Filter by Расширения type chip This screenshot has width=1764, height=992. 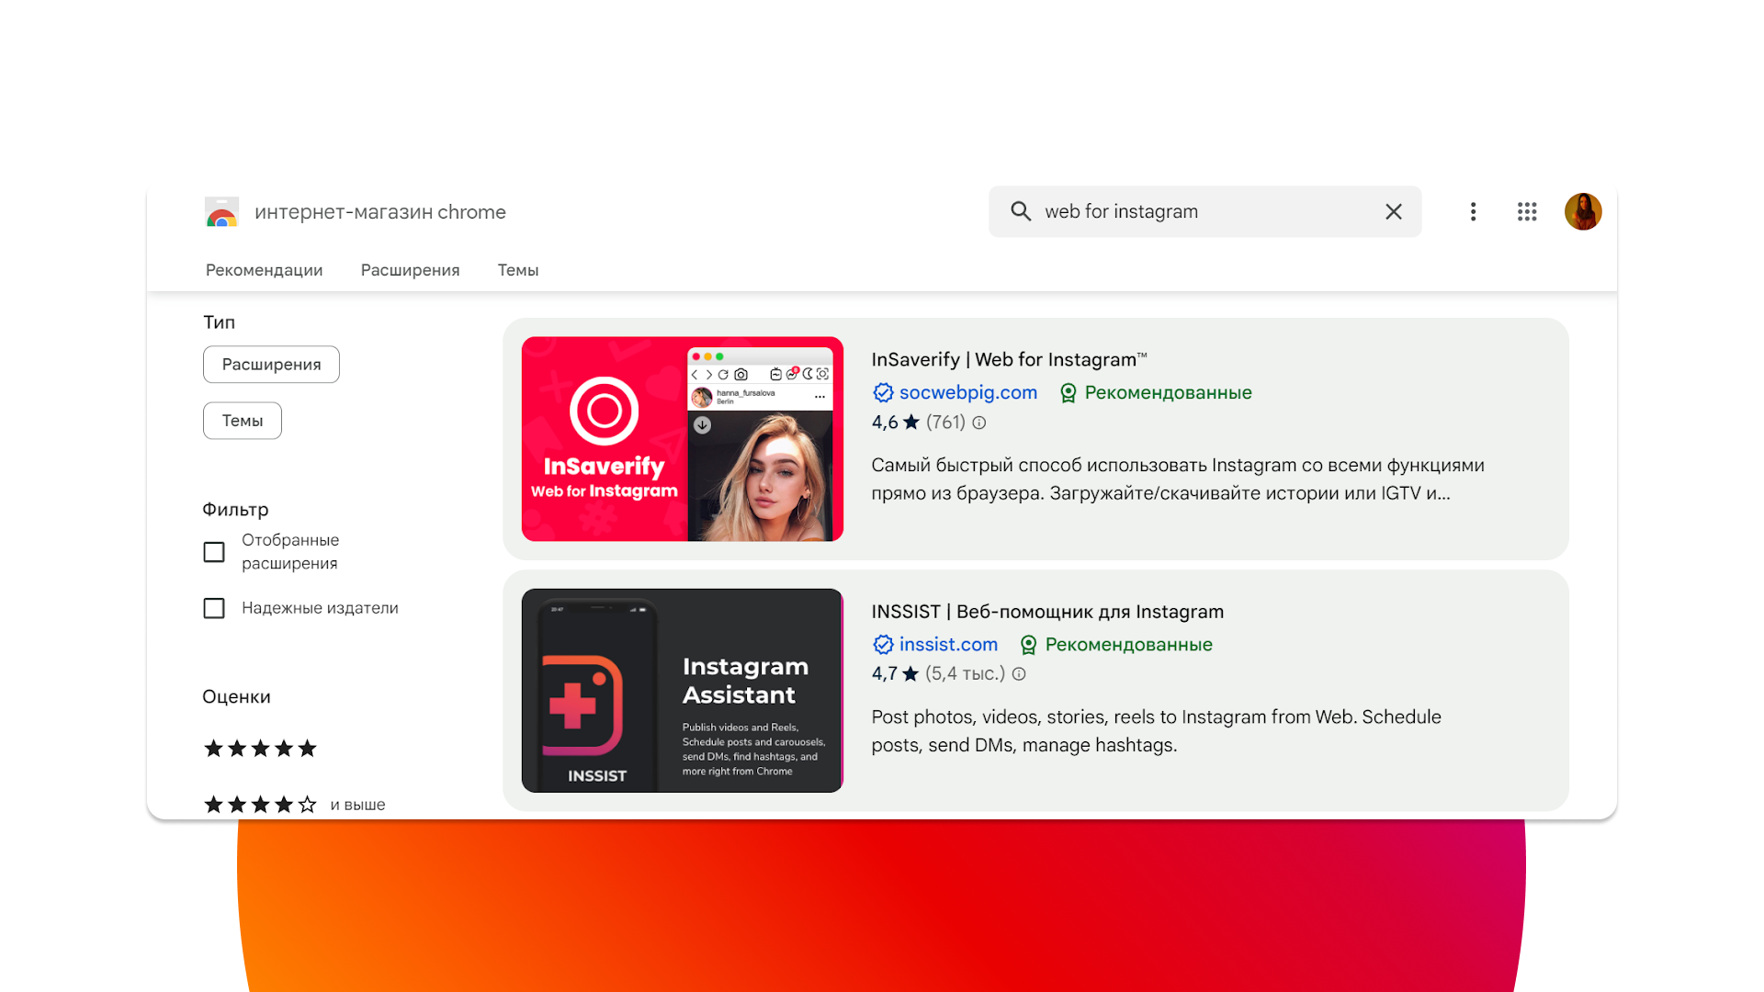point(271,365)
